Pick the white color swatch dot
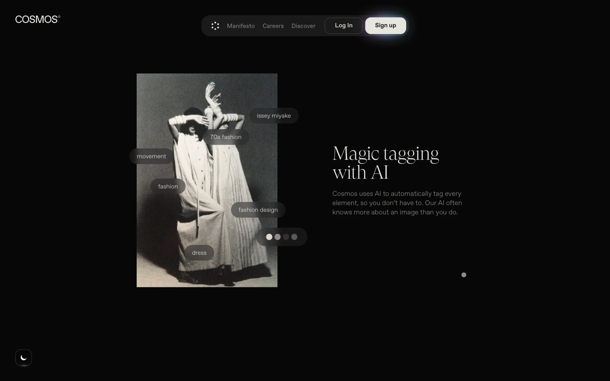 pos(269,237)
